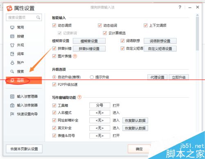Screen dimensions: 205x159
Task: Toggle the 动态调频 checkbox
Action: 54,25
